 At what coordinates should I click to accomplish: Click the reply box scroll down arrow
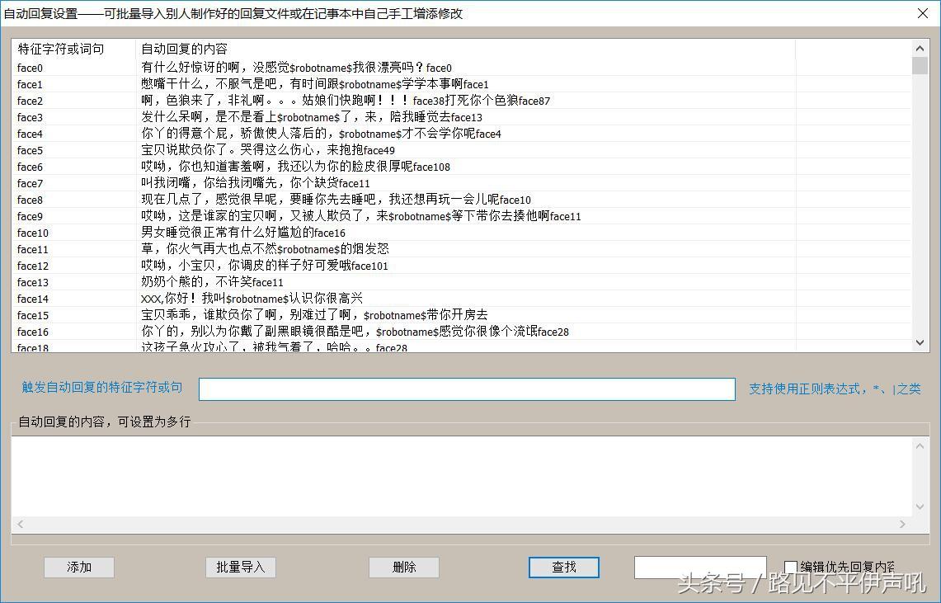(x=920, y=507)
